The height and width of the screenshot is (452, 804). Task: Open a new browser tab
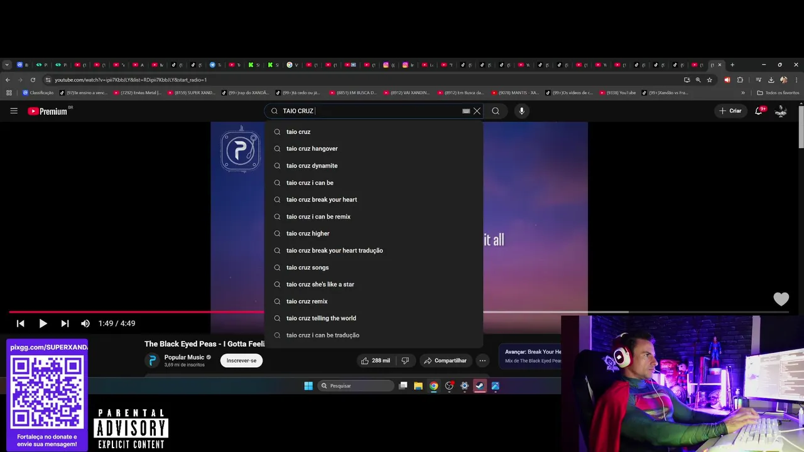(732, 65)
